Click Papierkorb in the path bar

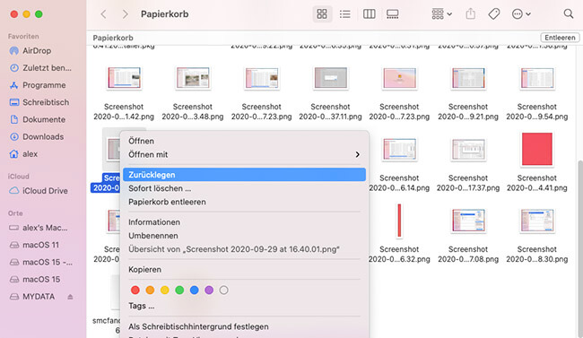pyautogui.click(x=113, y=38)
